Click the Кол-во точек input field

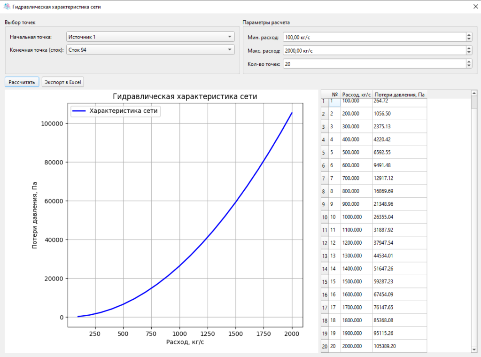(x=374, y=64)
